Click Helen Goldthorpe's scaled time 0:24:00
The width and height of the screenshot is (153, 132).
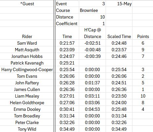(119, 103)
